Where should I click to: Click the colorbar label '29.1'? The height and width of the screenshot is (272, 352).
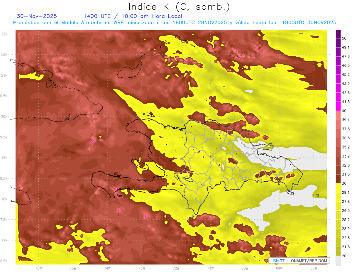coord(346,192)
